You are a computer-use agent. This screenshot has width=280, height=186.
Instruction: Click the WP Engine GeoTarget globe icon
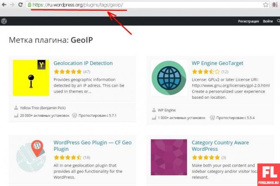(169, 78)
